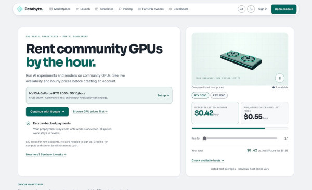This screenshot has height=190, width=312.
Task: Open the Developers nav item
Action: point(178,9)
